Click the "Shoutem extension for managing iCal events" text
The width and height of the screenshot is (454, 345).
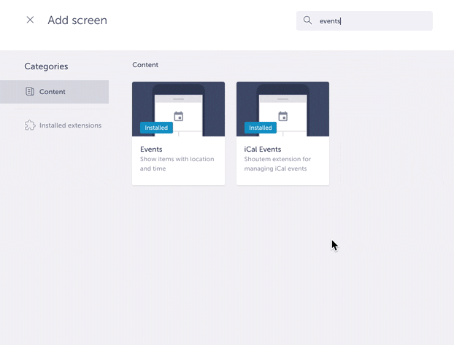(x=277, y=163)
